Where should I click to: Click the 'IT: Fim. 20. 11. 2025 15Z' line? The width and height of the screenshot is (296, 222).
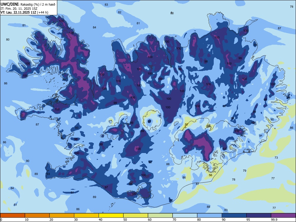coord(19,9)
